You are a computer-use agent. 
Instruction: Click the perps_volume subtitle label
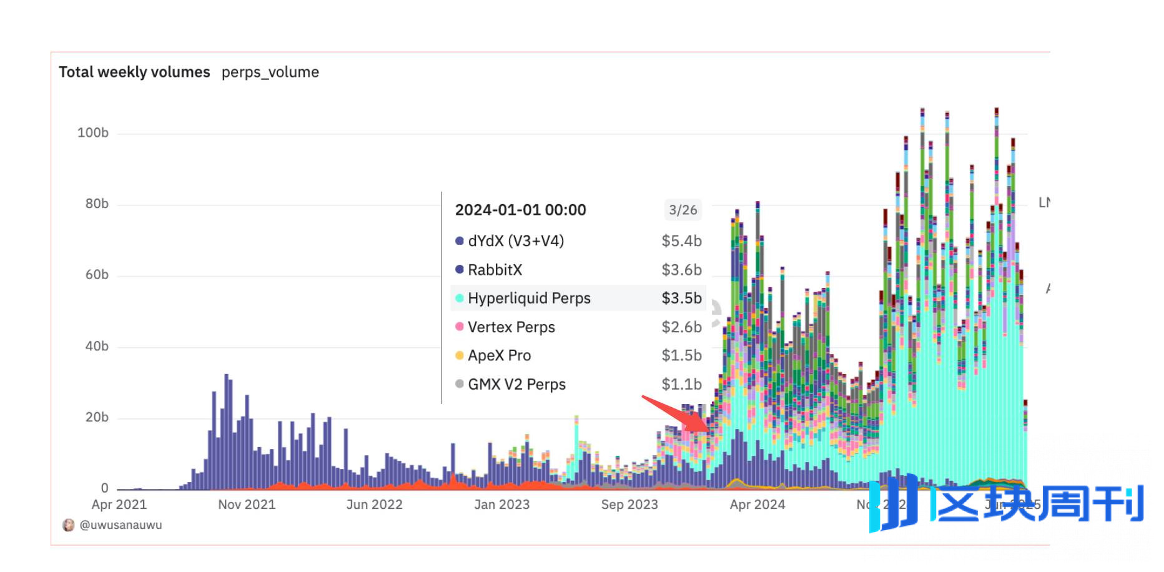click(270, 72)
